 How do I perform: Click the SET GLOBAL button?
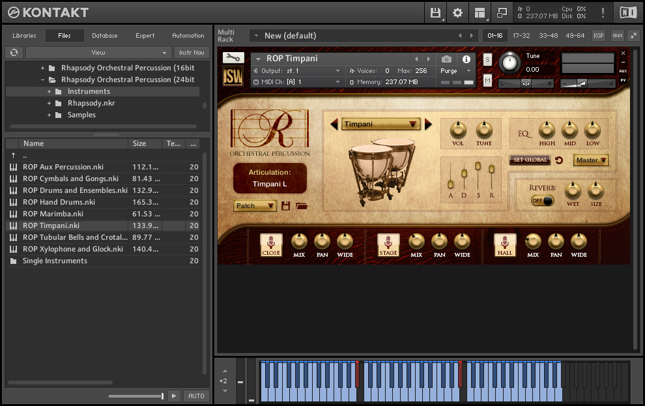pyautogui.click(x=530, y=160)
